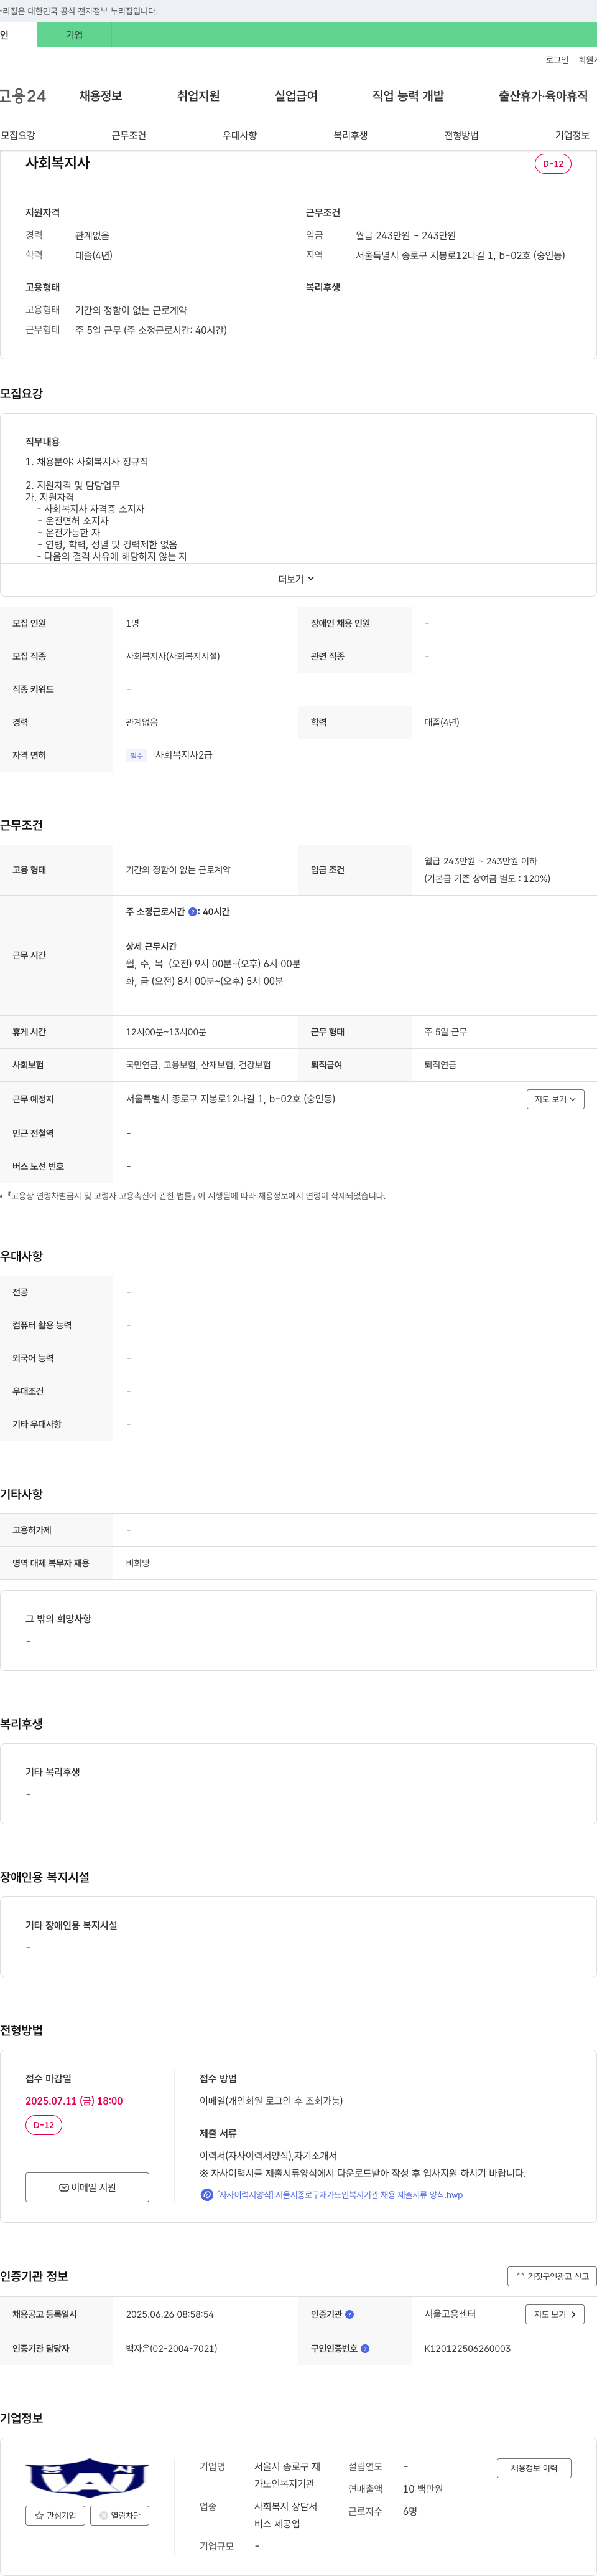Click the 로그인 link
Viewport: 597px width, 2576px height.
(x=556, y=60)
